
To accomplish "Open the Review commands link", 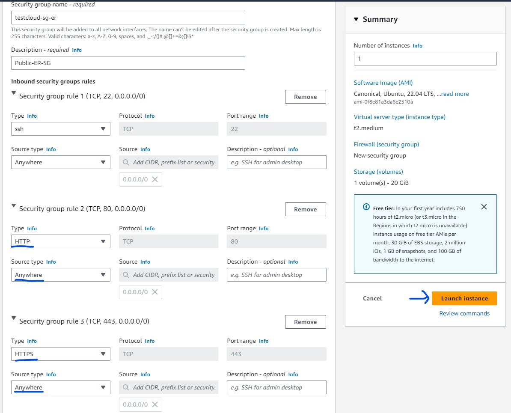I will pos(464,313).
